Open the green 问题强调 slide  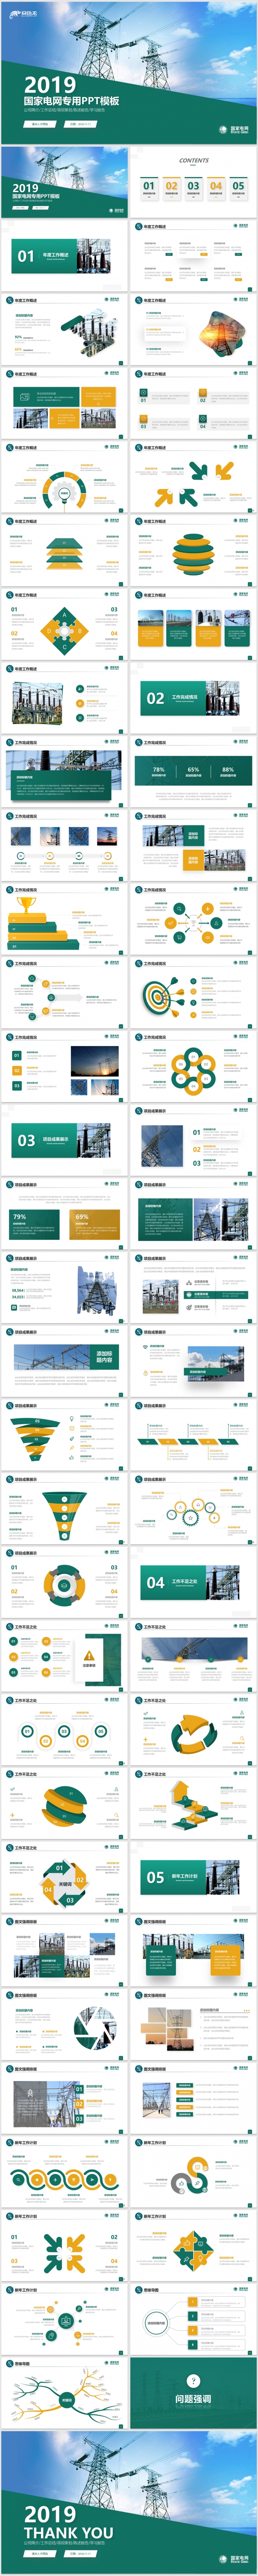pyautogui.click(x=193, y=2393)
